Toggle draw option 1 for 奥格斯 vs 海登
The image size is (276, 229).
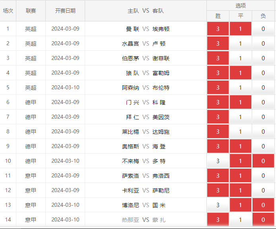pyautogui.click(x=241, y=146)
